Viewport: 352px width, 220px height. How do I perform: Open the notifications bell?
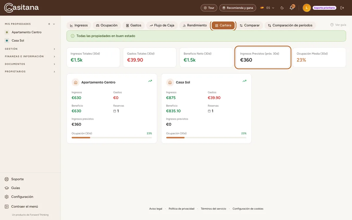(292, 7)
